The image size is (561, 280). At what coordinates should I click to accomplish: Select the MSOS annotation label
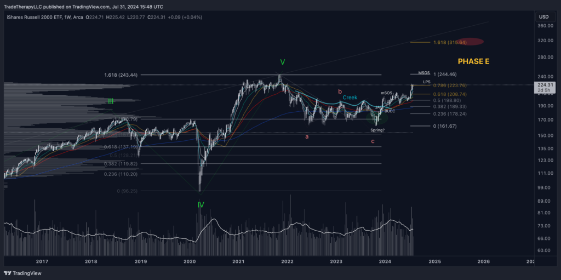click(423, 73)
